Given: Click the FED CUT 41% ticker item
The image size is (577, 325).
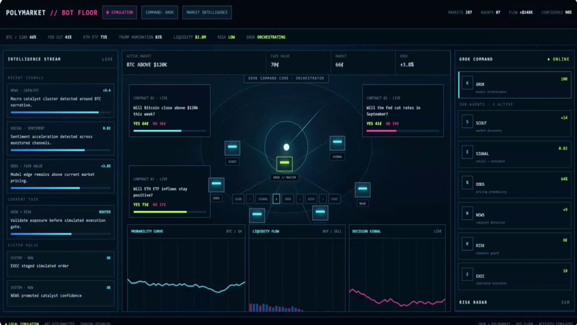Looking at the screenshot, I should [x=60, y=37].
